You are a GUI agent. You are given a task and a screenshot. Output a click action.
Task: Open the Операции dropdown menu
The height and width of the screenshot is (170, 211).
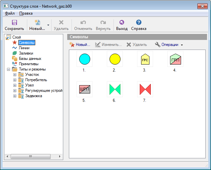tap(169, 45)
